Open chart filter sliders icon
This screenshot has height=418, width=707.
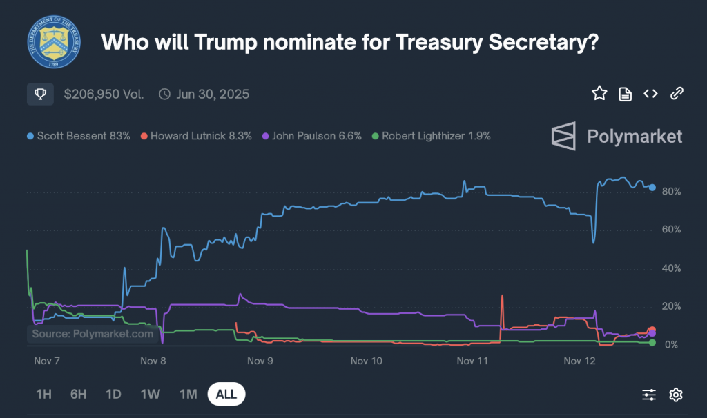[649, 395]
